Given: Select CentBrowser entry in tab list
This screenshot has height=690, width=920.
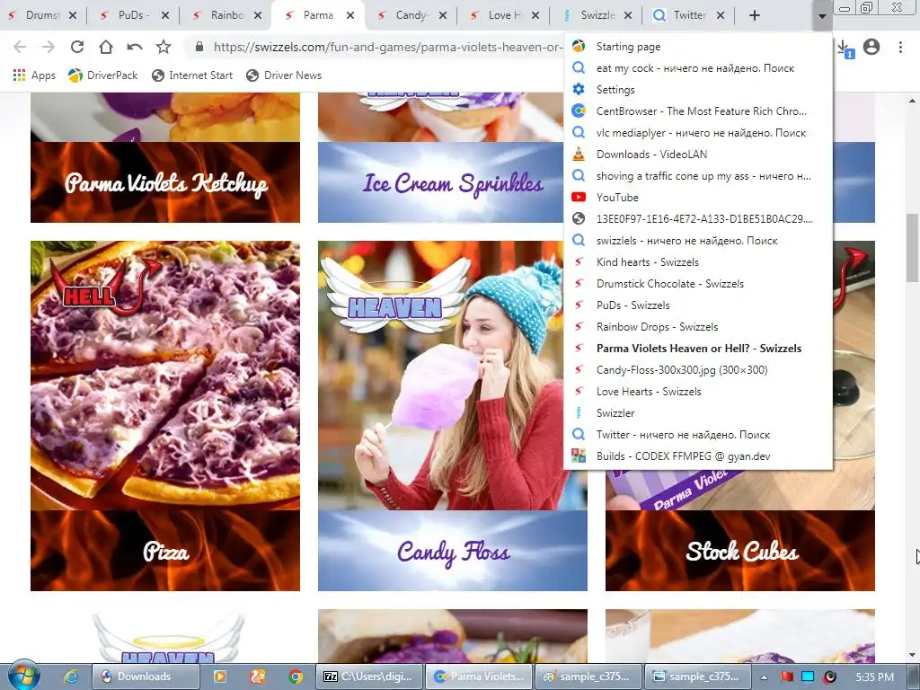Looking at the screenshot, I should tap(697, 111).
